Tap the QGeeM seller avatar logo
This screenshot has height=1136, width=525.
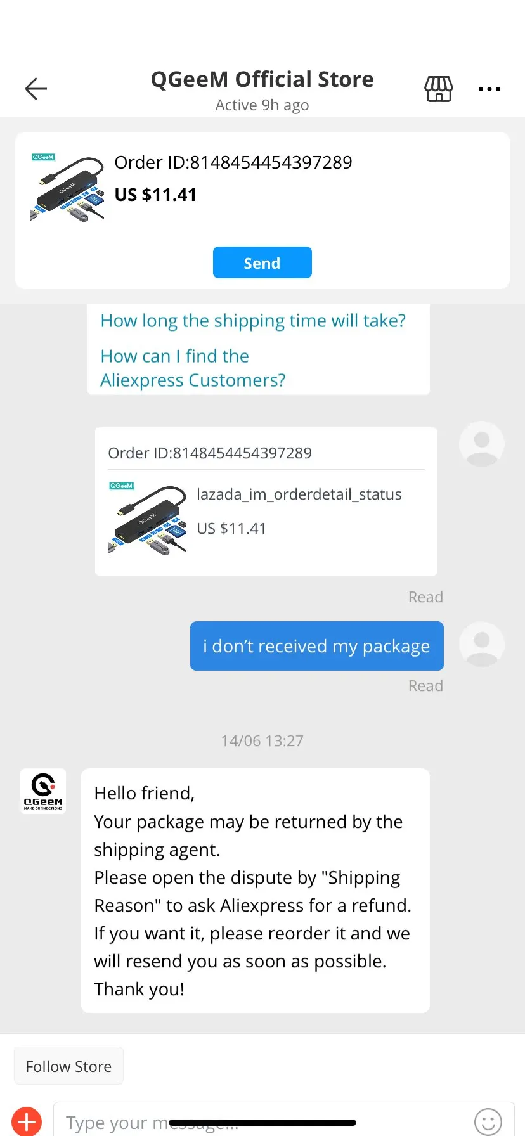tap(43, 791)
